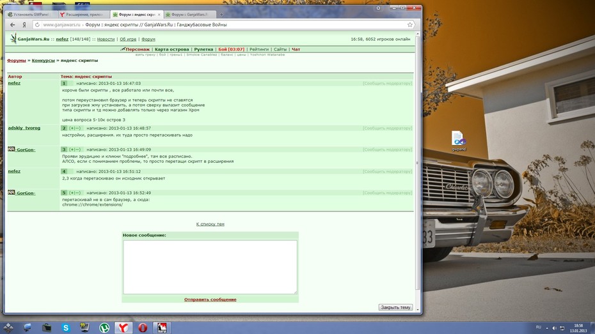Click the RU language indicator
Image resolution: width=595 pixels, height=334 pixels.
pyautogui.click(x=539, y=327)
